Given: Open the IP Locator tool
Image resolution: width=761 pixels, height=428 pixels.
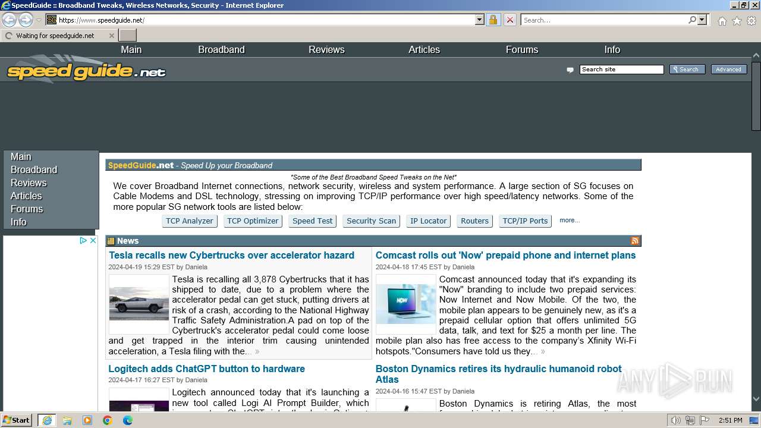Looking at the screenshot, I should [429, 221].
